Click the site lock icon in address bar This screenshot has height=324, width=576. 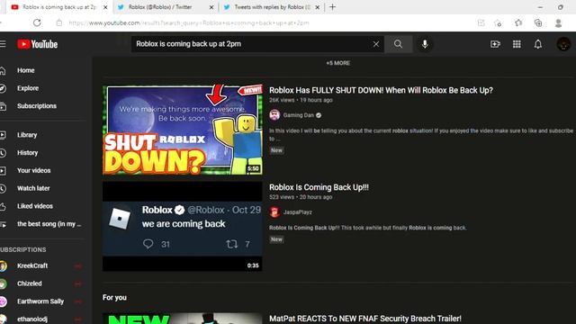tap(58, 22)
